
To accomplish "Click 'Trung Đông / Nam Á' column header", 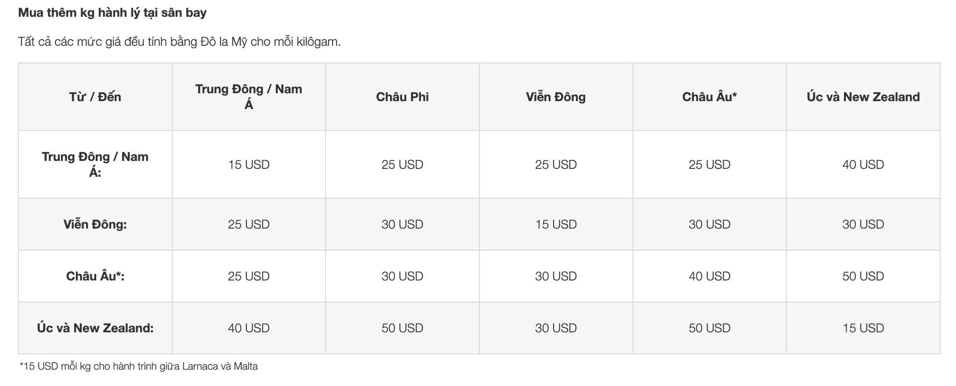I will (249, 97).
